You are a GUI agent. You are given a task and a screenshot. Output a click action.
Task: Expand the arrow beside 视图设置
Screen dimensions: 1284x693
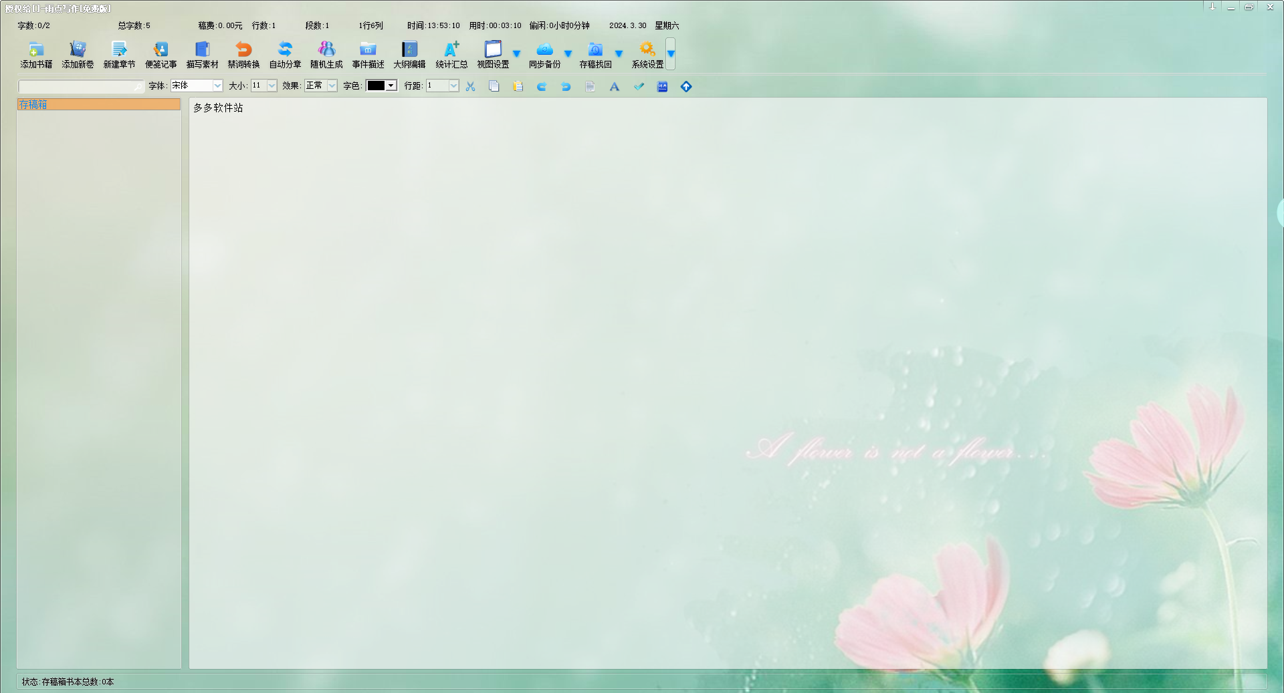click(x=516, y=53)
